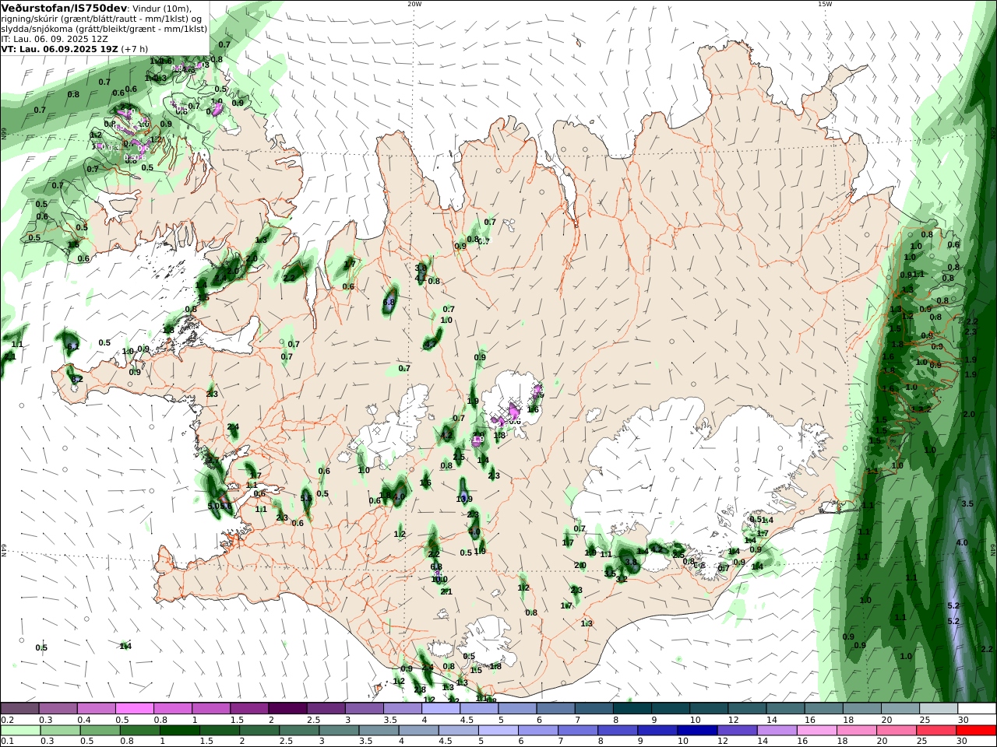
Task: Select the upper-row swatch labeled 1
Action: pos(210,709)
